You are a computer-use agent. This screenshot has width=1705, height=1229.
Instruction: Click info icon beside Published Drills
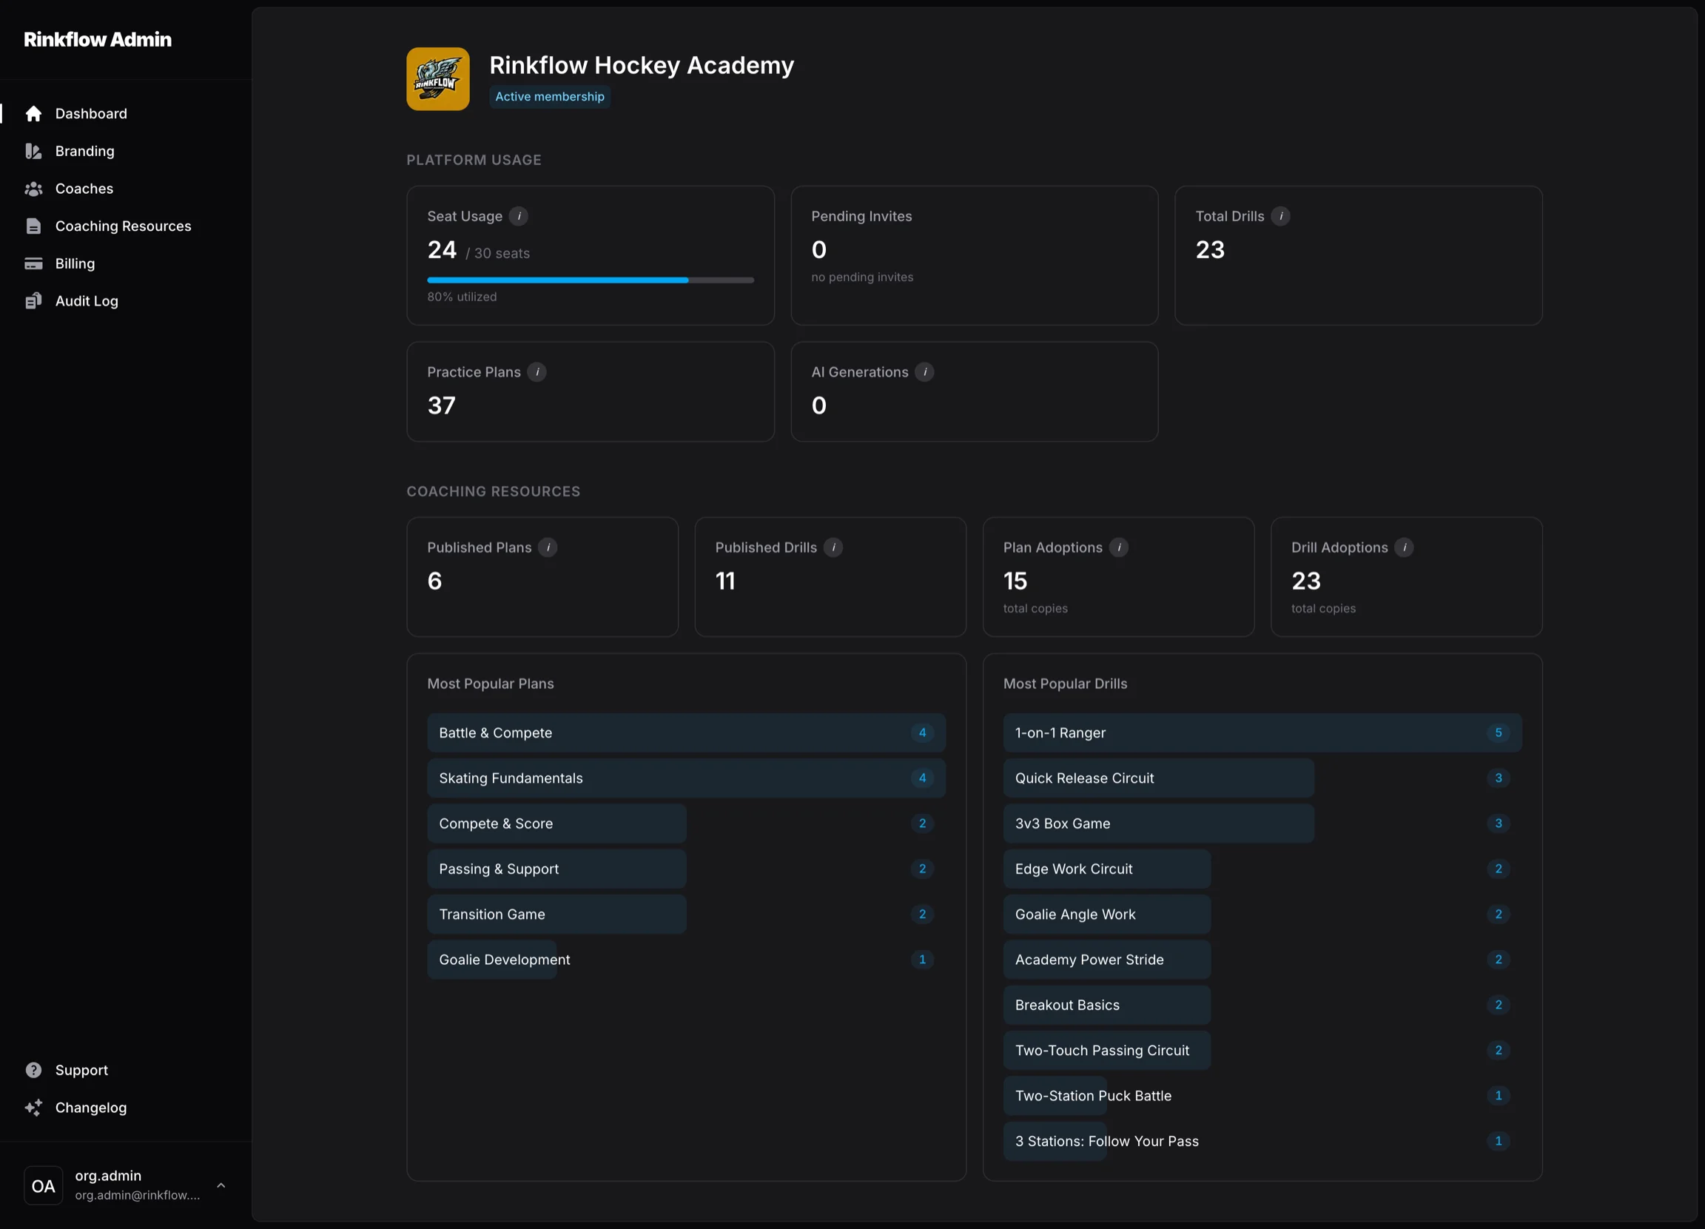[x=833, y=548]
